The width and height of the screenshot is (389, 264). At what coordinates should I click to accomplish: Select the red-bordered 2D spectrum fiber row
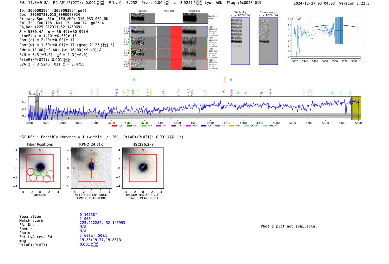coord(169,65)
